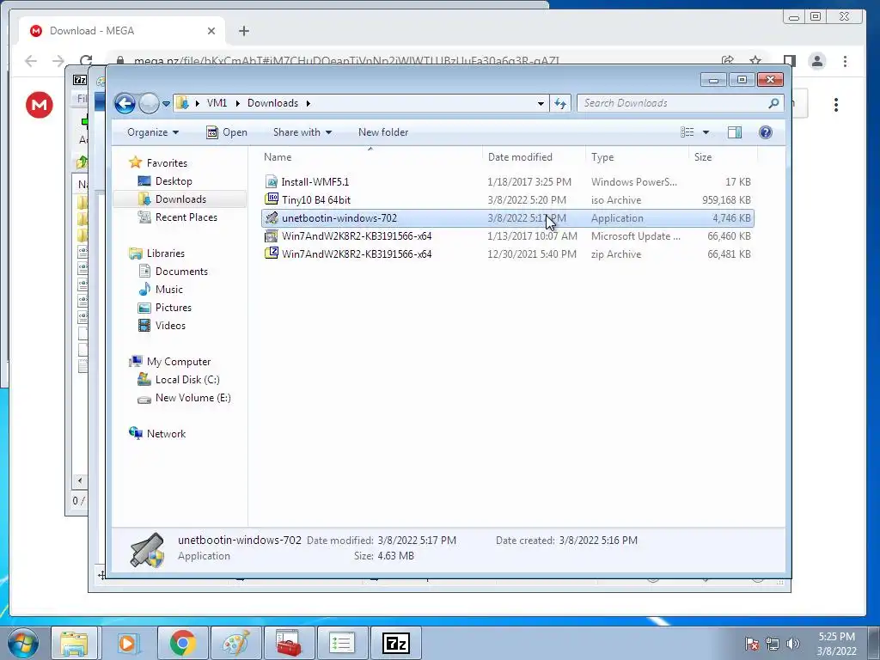
Task: Open the Organize menu
Action: coord(153,132)
